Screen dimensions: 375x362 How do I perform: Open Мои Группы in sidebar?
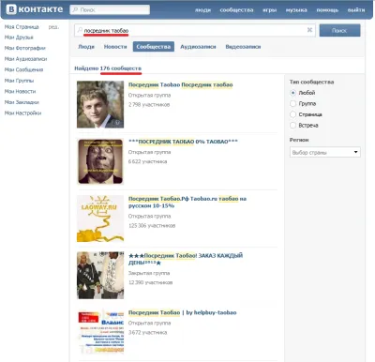(19, 81)
